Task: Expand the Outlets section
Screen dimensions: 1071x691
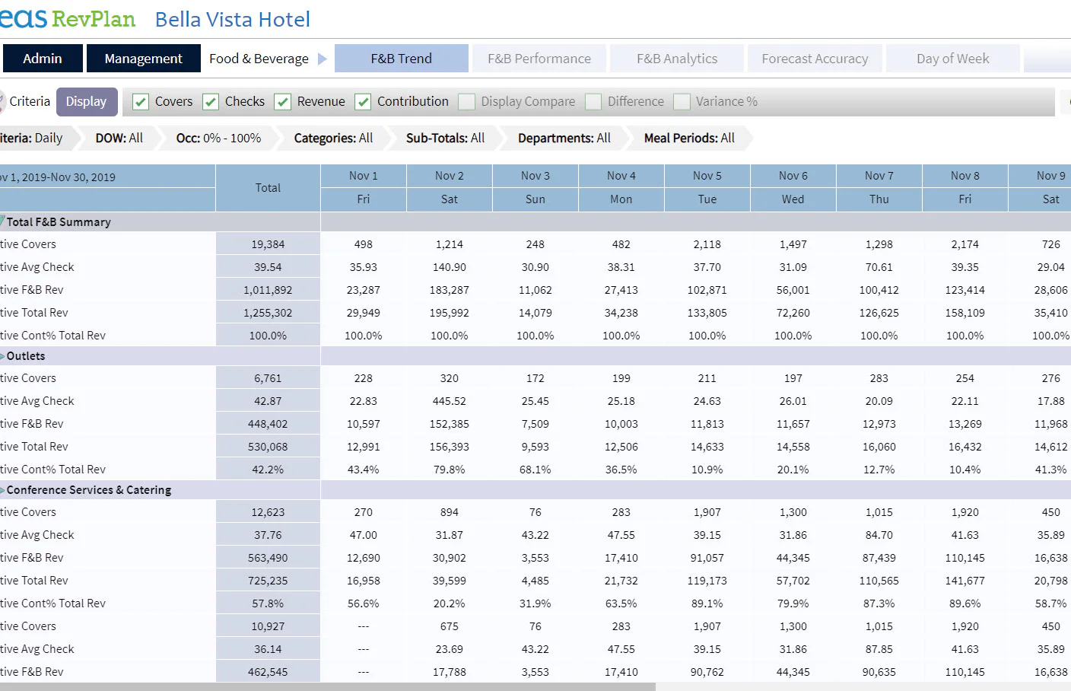Action: coord(2,356)
